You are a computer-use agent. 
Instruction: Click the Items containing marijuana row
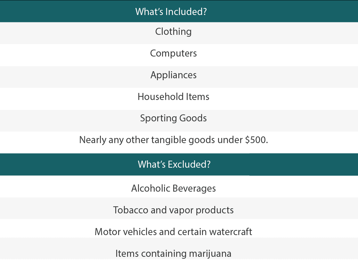173,254
